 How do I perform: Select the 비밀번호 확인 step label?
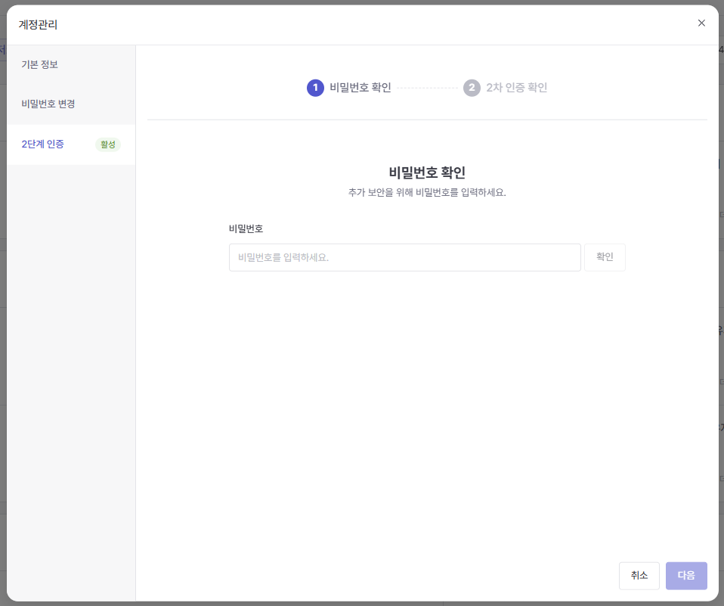click(360, 88)
